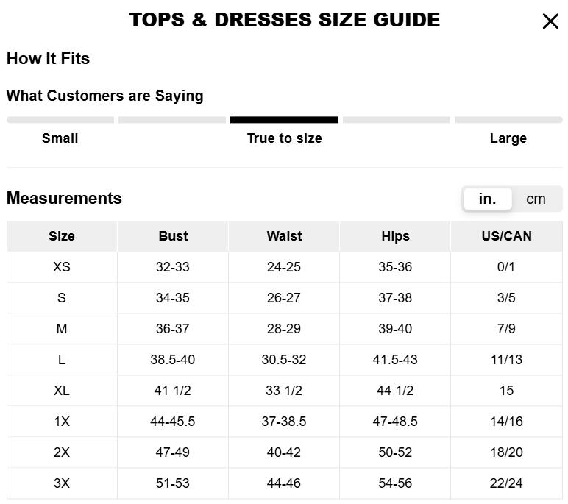This screenshot has height=504, width=568.
Task: Click the Bust column header
Action: click(173, 236)
